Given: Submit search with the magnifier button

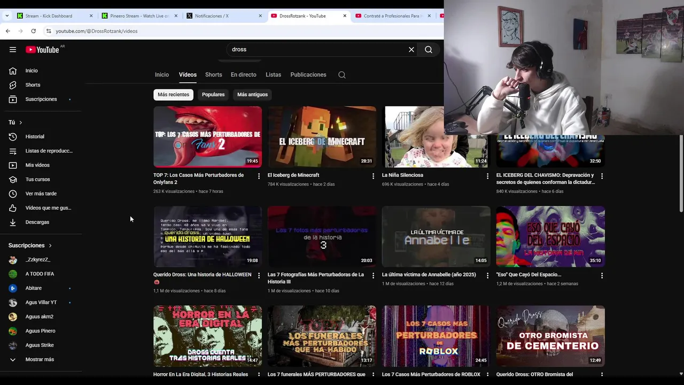Looking at the screenshot, I should click(429, 50).
